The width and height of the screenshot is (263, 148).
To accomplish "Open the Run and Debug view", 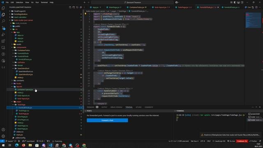I will (x=3, y=35).
